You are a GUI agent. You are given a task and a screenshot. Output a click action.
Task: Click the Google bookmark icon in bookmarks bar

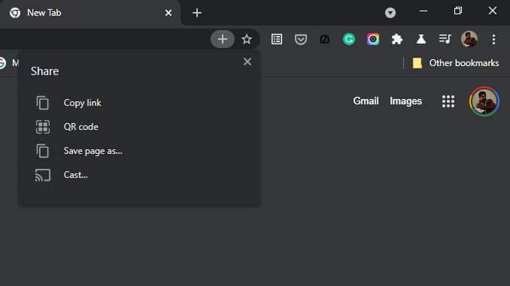click(2, 63)
